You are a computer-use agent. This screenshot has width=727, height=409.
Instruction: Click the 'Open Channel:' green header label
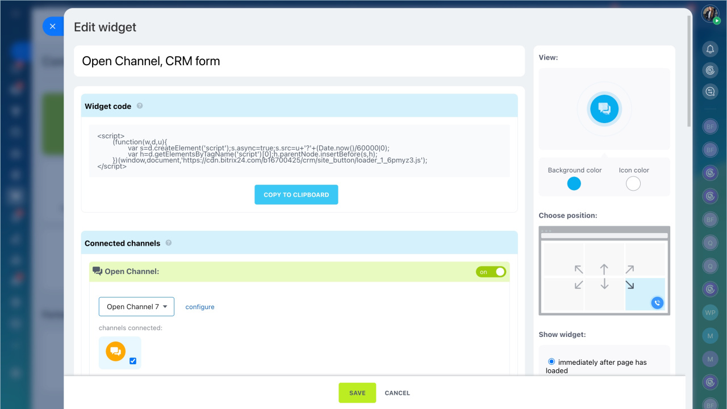pyautogui.click(x=132, y=272)
